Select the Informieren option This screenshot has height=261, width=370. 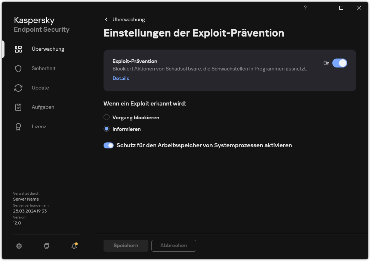point(106,129)
